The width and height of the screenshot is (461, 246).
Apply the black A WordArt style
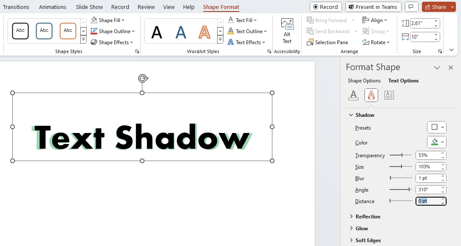(x=157, y=32)
